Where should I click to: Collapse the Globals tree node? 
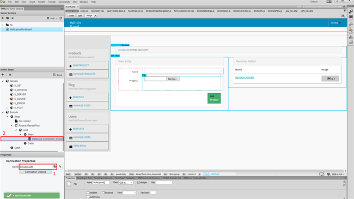(x=3, y=81)
